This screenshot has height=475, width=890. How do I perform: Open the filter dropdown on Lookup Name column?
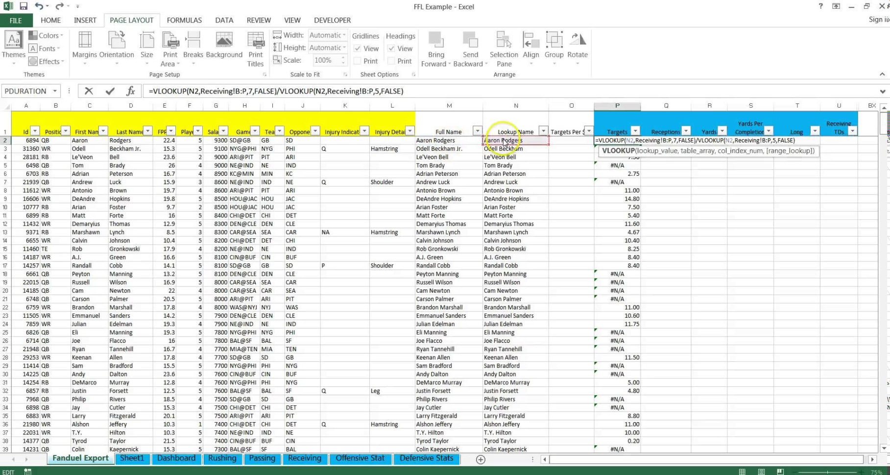pos(543,131)
